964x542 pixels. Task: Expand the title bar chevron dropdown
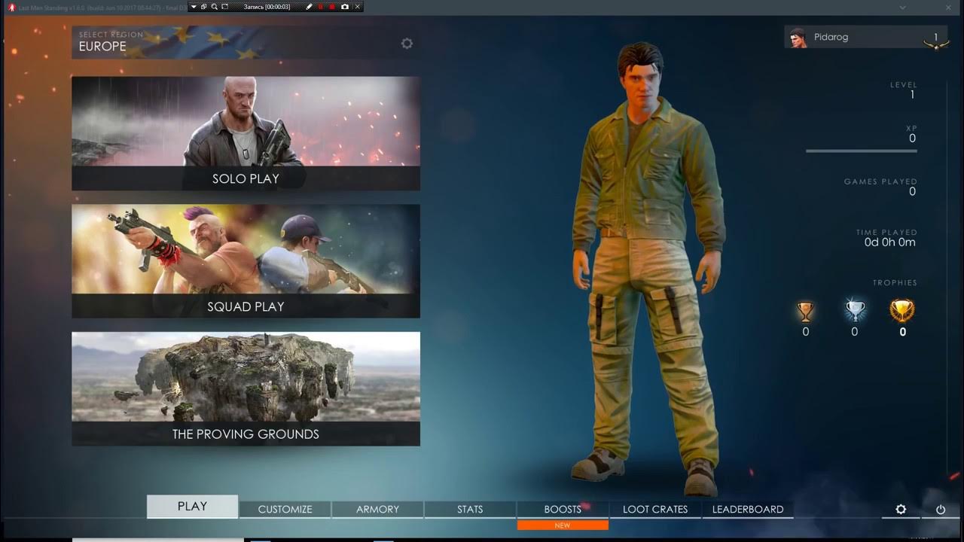point(903,7)
